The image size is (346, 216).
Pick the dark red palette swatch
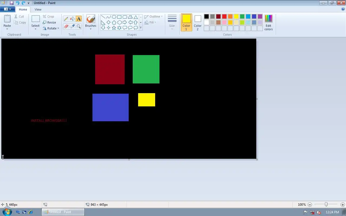click(x=218, y=16)
